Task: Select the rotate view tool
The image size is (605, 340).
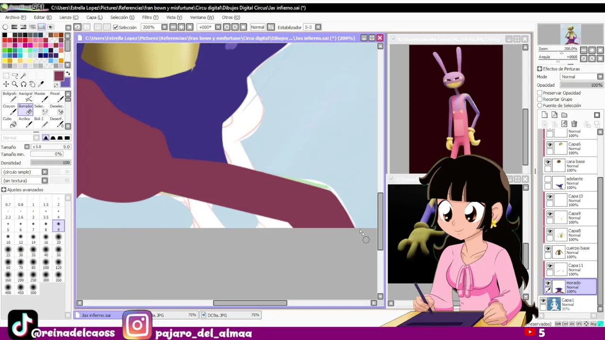Action: [24, 85]
